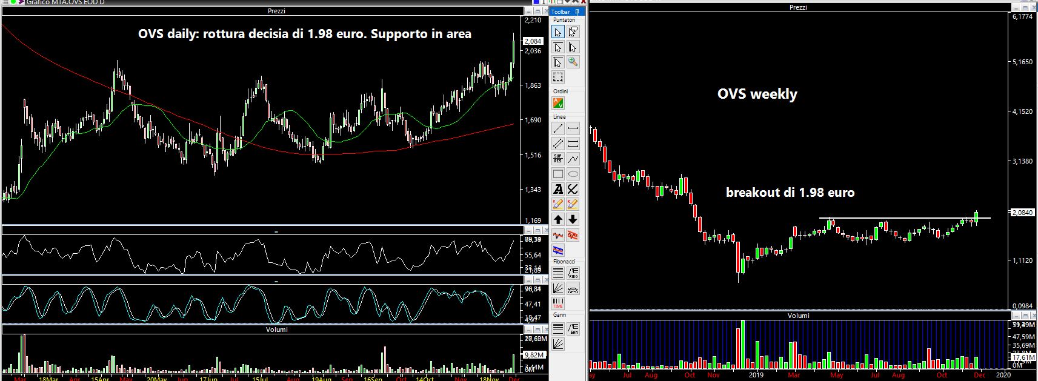Viewport: 1038px width, 381px height.
Task: Click the Toolbar panel title
Action: (561, 12)
